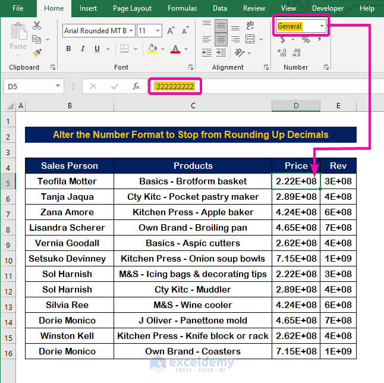Toggle Middle Align button
This screenshot has width=384, height=383.
click(221, 26)
